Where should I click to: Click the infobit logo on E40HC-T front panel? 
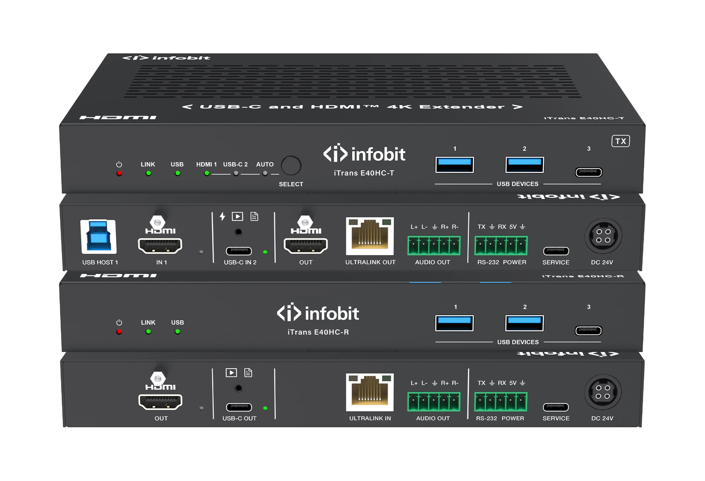click(364, 153)
